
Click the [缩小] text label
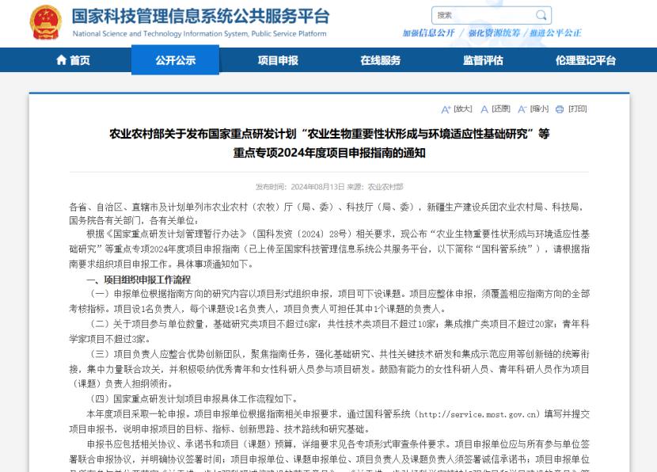coord(539,109)
